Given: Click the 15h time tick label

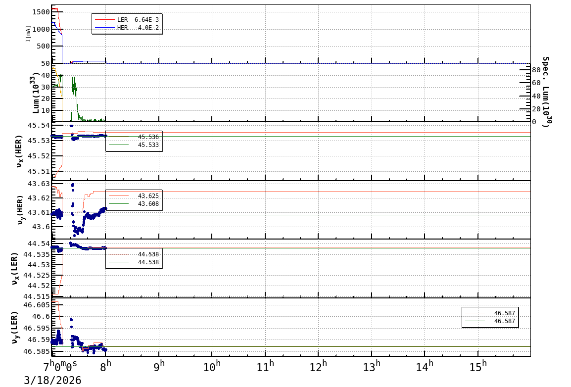Looking at the screenshot, I should tap(478, 367).
